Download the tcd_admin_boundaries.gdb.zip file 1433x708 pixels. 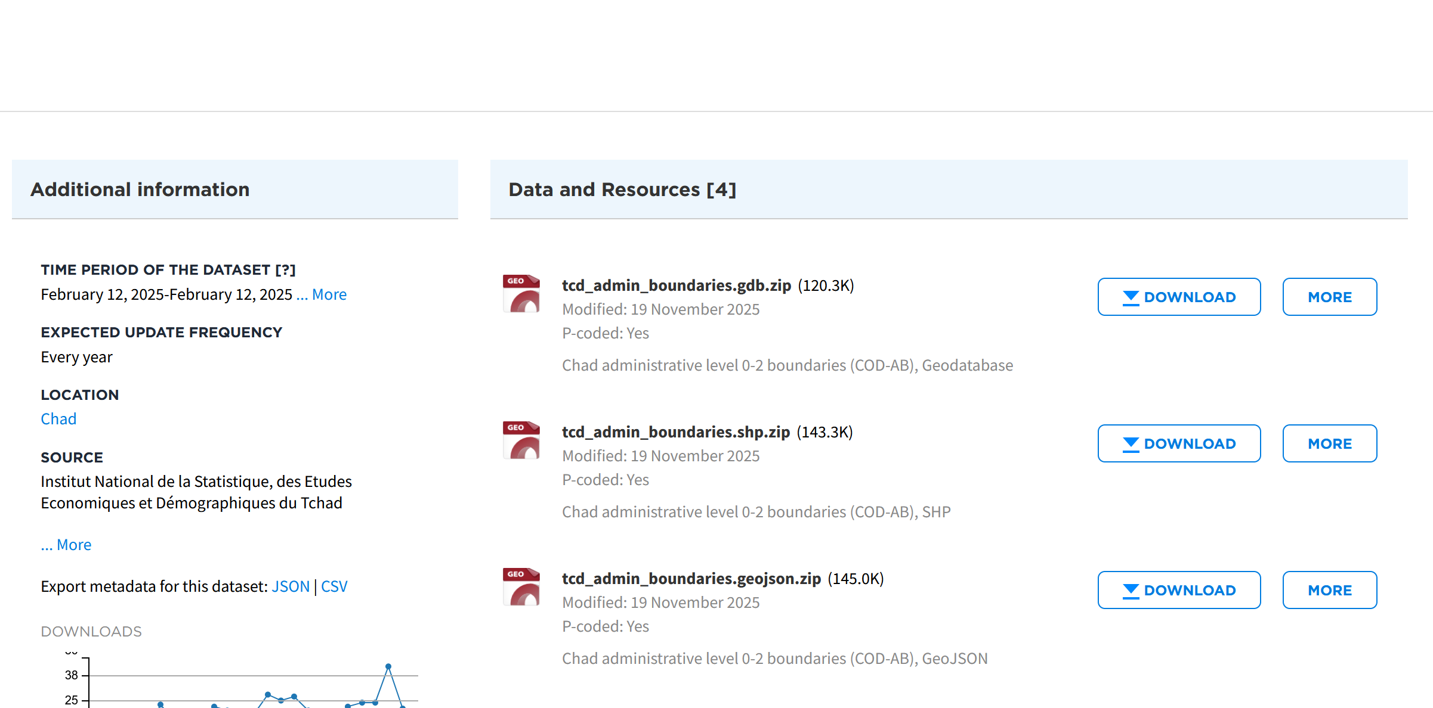click(1179, 296)
